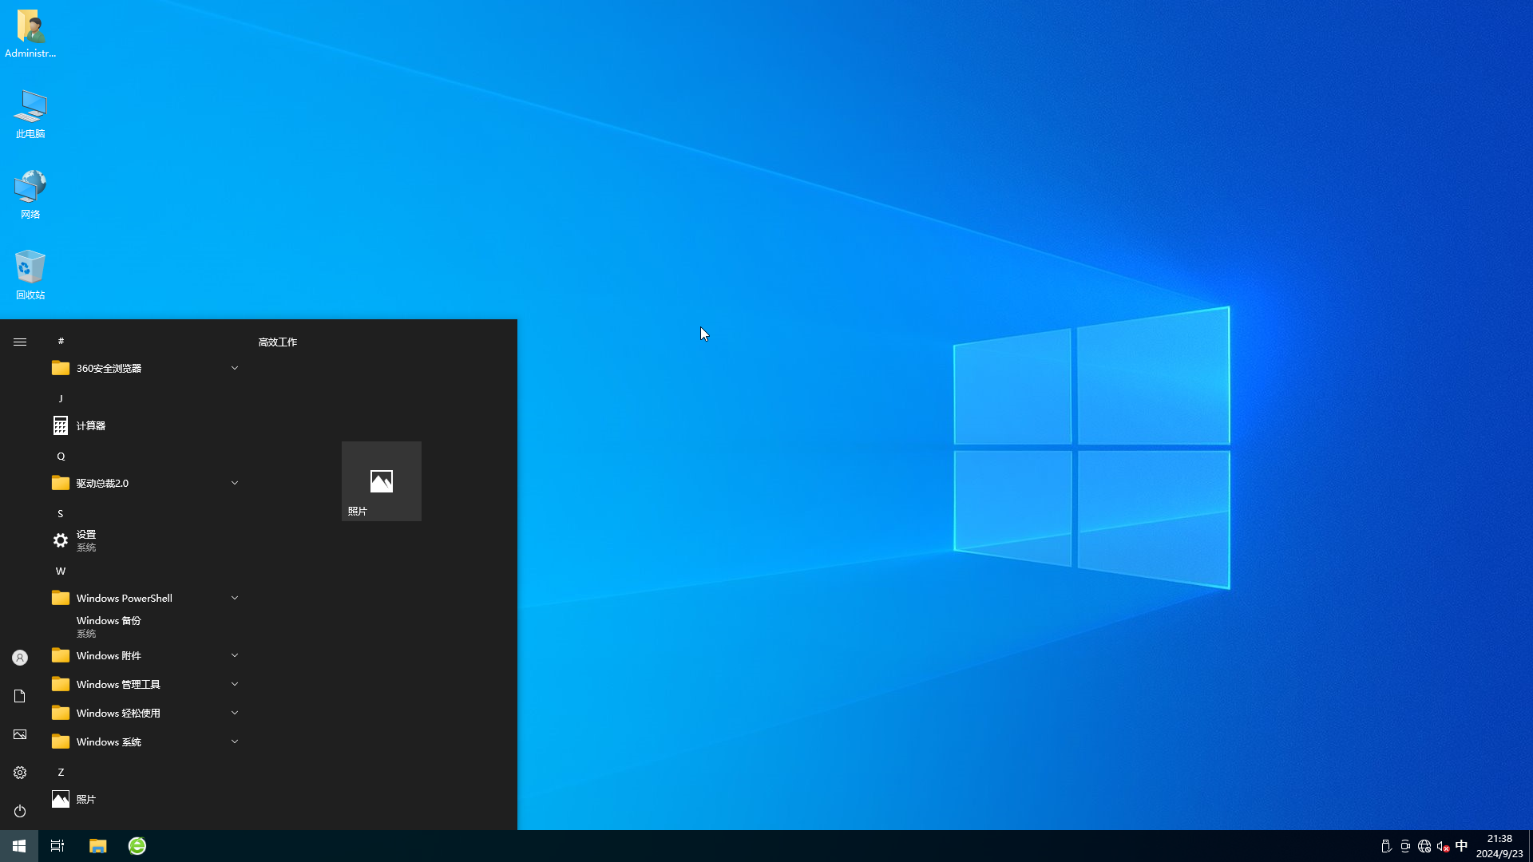The width and height of the screenshot is (1533, 862).
Task: Click the hamburger menu at top of Start
Action: click(x=20, y=342)
